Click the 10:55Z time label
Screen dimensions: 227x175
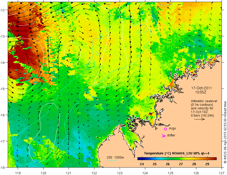pos(201,92)
